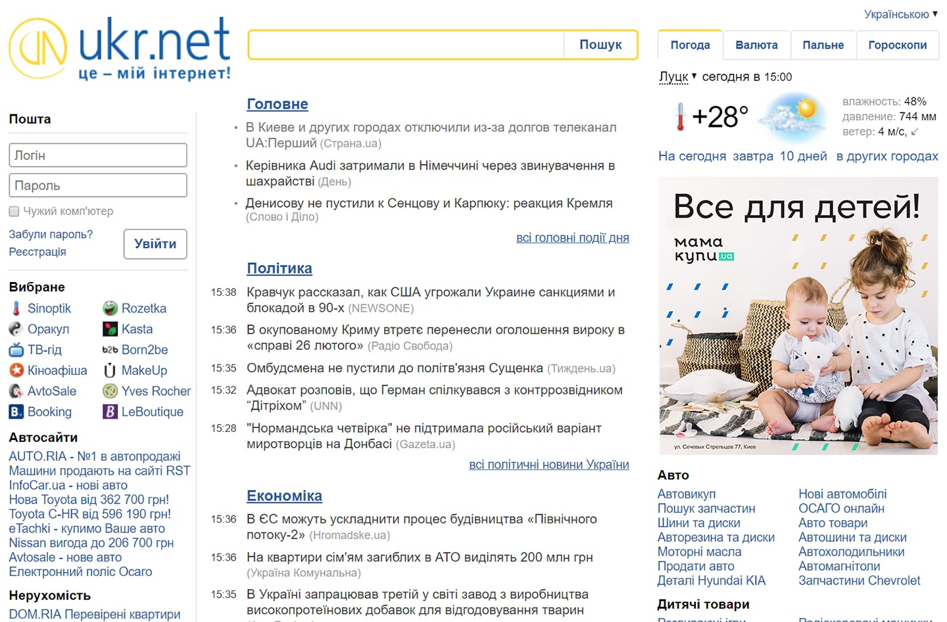This screenshot has width=947, height=622.
Task: Open 'Пошук запчастин' link
Action: [x=706, y=508]
